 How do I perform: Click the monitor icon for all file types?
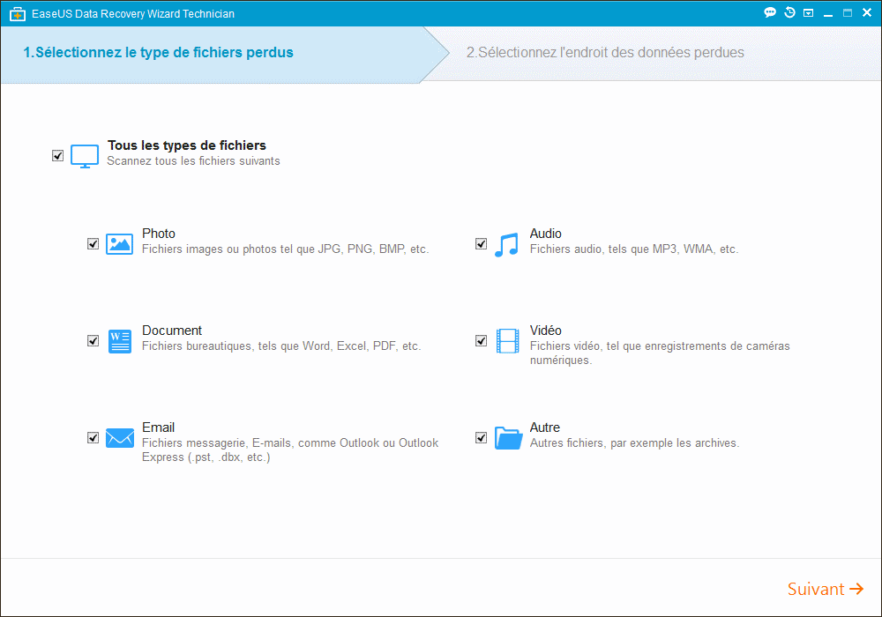[x=85, y=156]
